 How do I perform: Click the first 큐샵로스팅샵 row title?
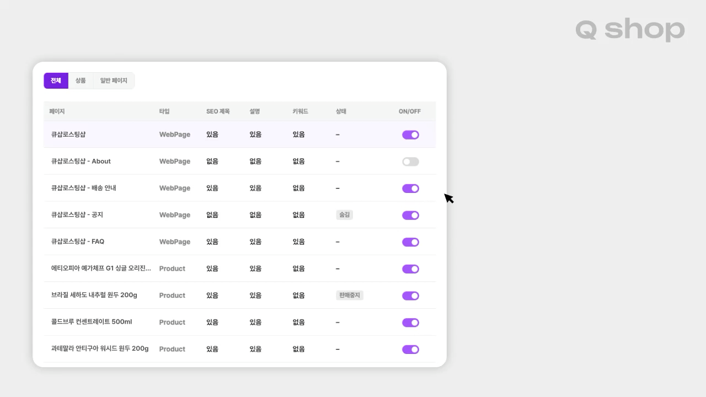coord(68,135)
